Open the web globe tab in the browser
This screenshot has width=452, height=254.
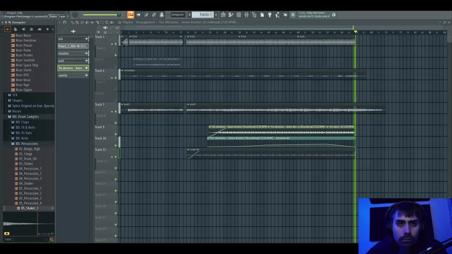point(31,29)
